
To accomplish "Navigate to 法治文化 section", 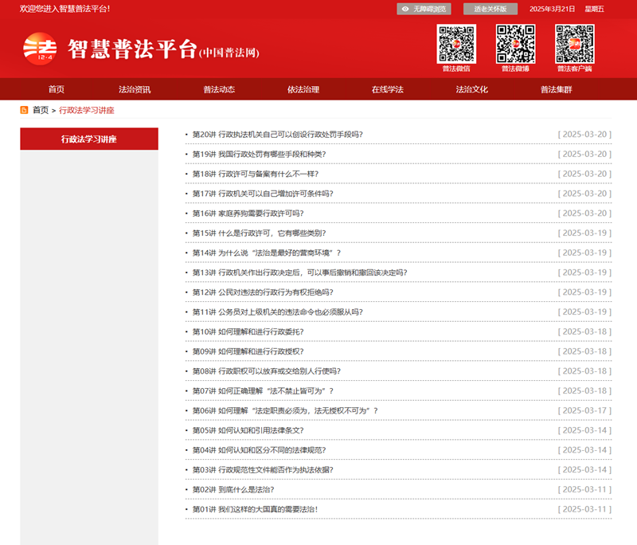I will coord(472,89).
